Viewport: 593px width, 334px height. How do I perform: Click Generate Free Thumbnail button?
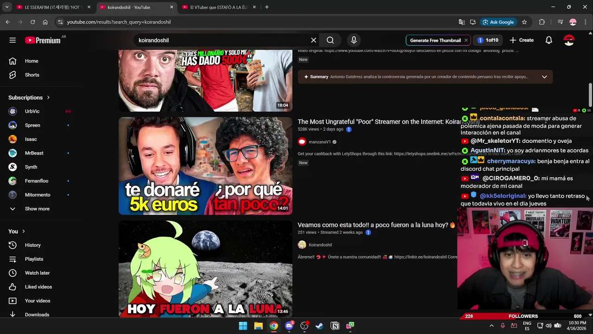(x=435, y=40)
